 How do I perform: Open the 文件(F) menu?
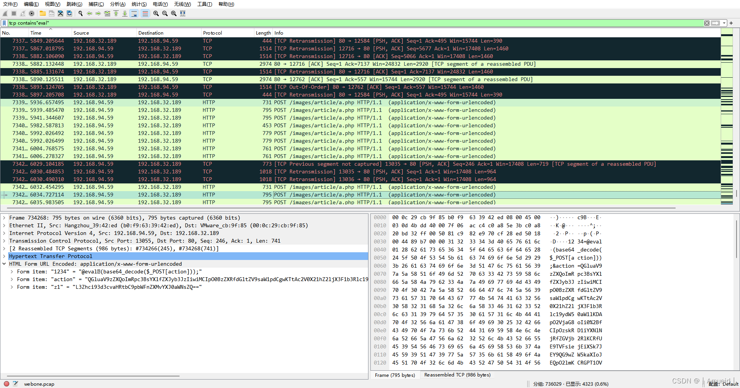[10, 4]
